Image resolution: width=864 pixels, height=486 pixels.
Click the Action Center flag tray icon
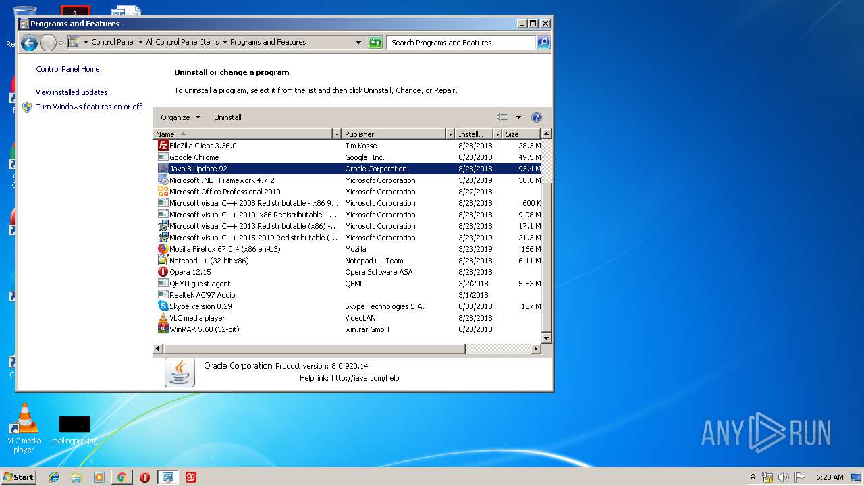[x=800, y=477]
